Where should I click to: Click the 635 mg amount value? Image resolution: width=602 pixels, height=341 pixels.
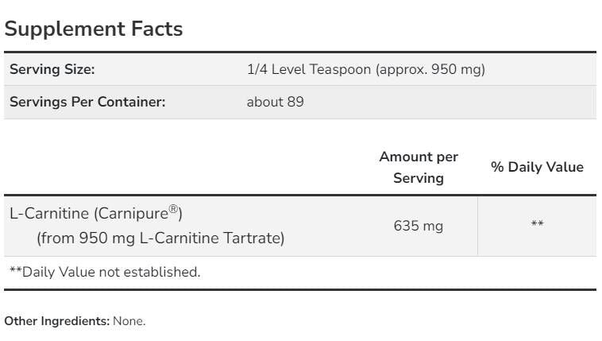(x=419, y=226)
